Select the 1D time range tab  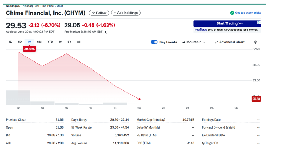(10, 42)
